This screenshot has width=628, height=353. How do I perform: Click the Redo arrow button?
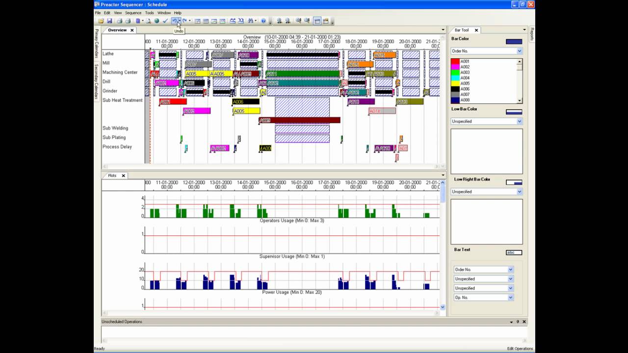click(x=184, y=21)
